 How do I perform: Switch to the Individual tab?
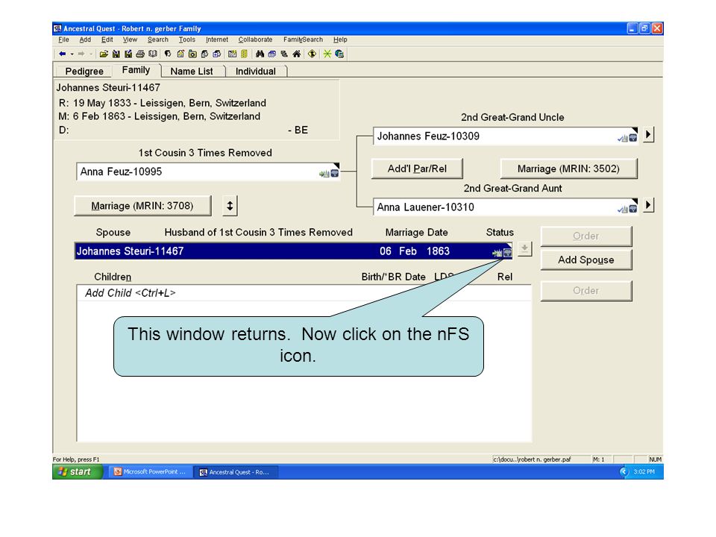pyautogui.click(x=255, y=72)
